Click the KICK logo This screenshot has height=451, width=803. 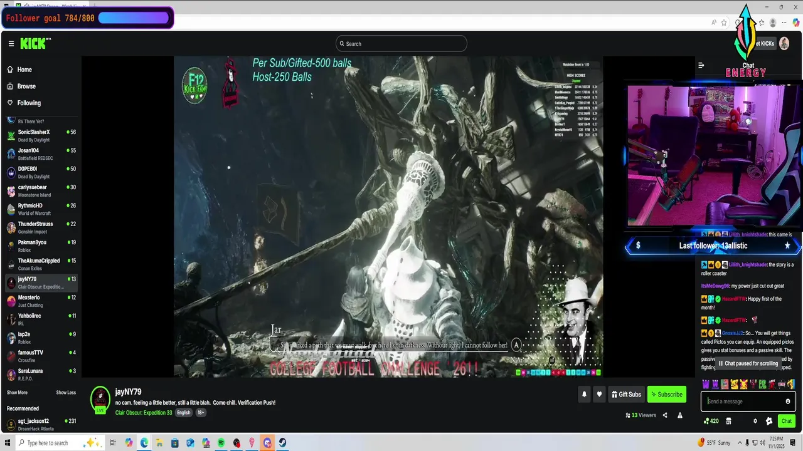tap(35, 43)
